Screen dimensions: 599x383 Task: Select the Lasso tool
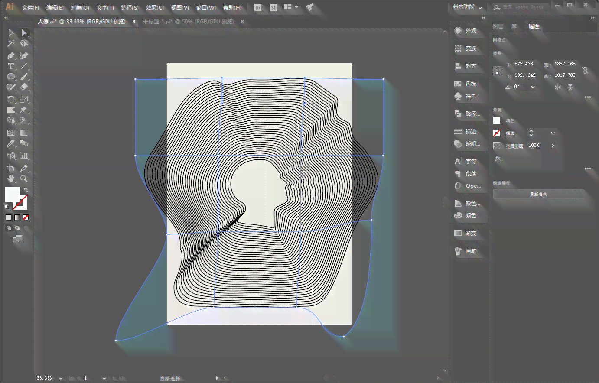click(x=24, y=44)
